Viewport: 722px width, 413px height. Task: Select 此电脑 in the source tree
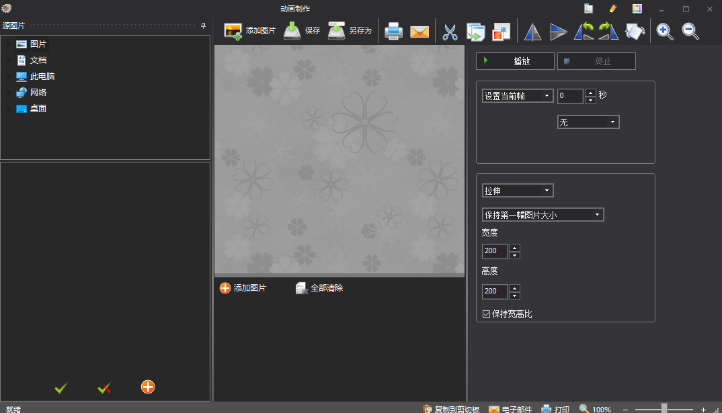[x=42, y=77]
